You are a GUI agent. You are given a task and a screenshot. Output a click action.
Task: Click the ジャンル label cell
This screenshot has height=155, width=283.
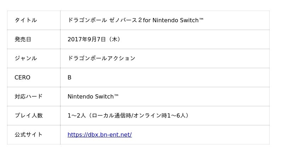(x=25, y=58)
